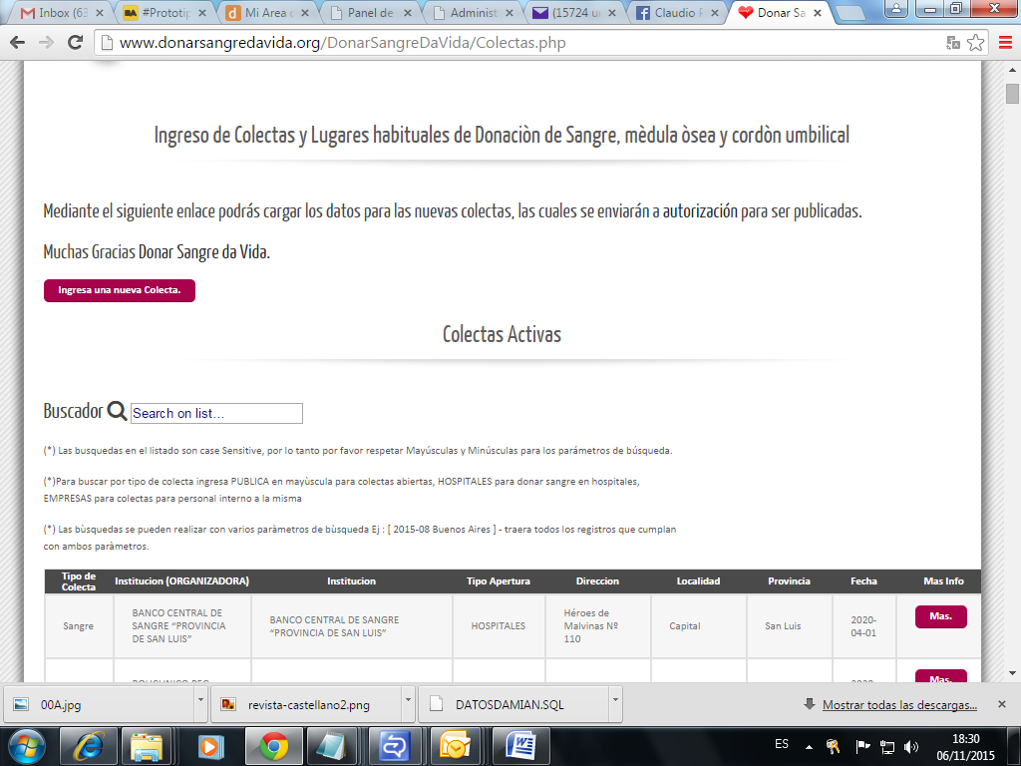Screen dimensions: 1021x766
Task: Click the 'Search on list...' input field
Action: pos(216,413)
